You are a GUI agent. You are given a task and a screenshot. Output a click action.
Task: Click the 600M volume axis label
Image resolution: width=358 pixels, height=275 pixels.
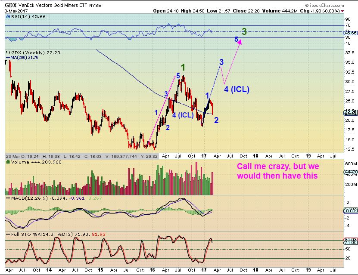pos(351,164)
